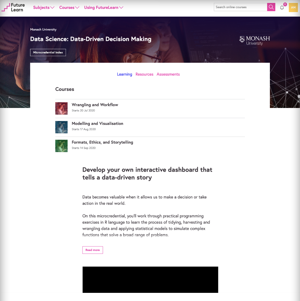Click the "Develop your own interactive dashboard" heading
The width and height of the screenshot is (300, 301).
147,173
